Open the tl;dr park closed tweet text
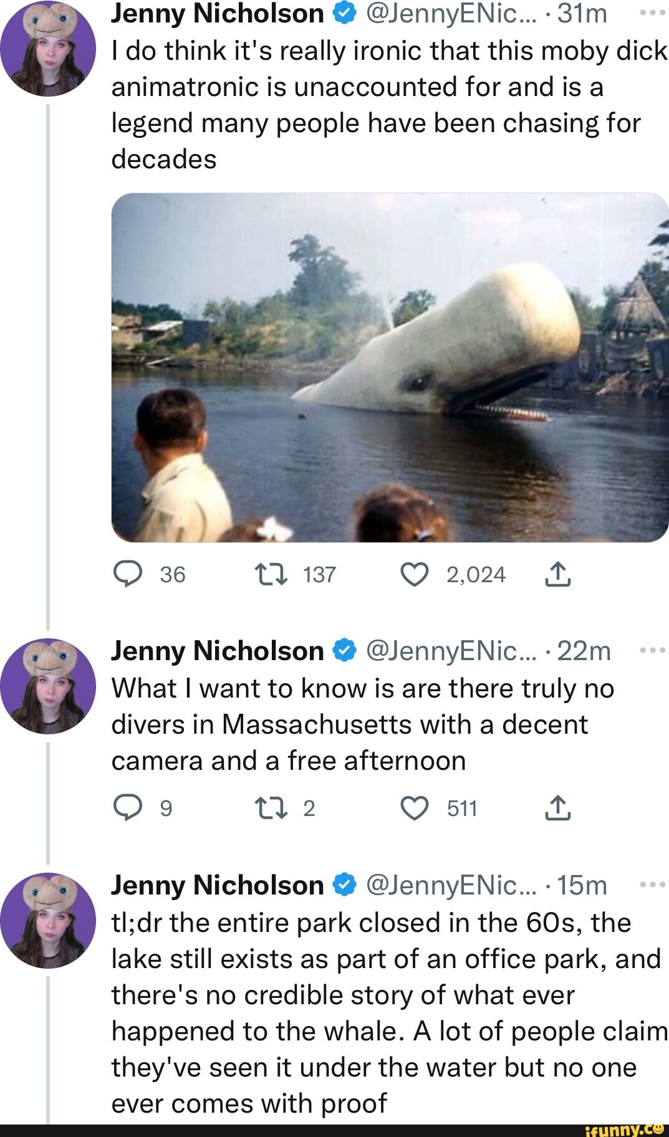This screenshot has height=1137, width=669. click(x=387, y=1013)
